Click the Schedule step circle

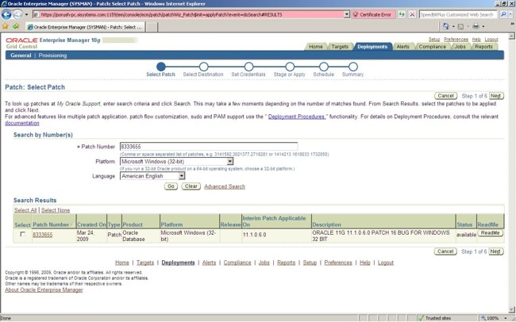coord(323,67)
